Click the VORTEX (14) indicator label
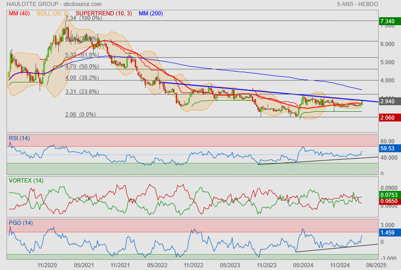 (x=26, y=181)
